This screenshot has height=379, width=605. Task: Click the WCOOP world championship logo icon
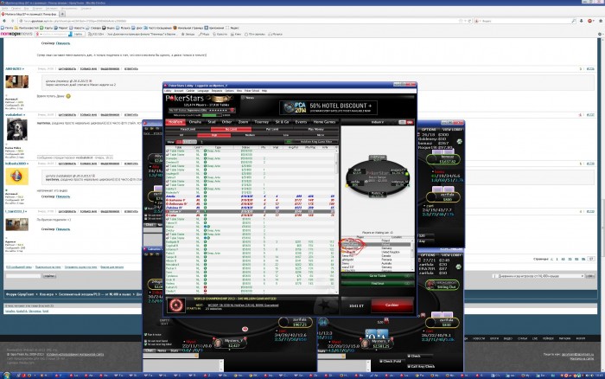click(x=176, y=305)
